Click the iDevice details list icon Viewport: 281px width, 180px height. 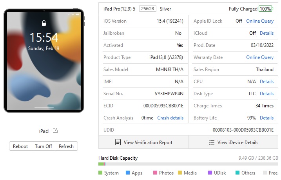click(x=212, y=142)
